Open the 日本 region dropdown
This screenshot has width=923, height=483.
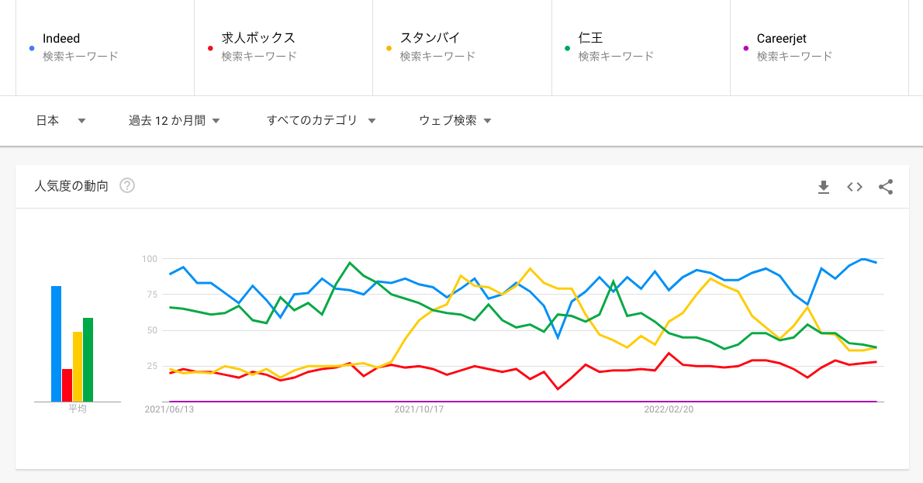(60, 120)
